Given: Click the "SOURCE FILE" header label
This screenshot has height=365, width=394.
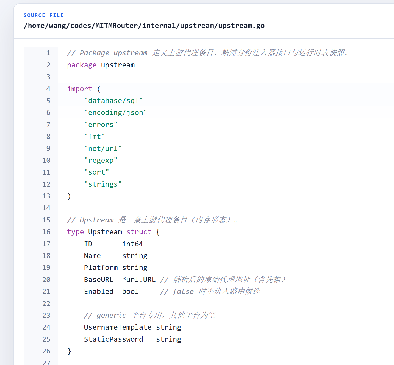Looking at the screenshot, I should [43, 15].
